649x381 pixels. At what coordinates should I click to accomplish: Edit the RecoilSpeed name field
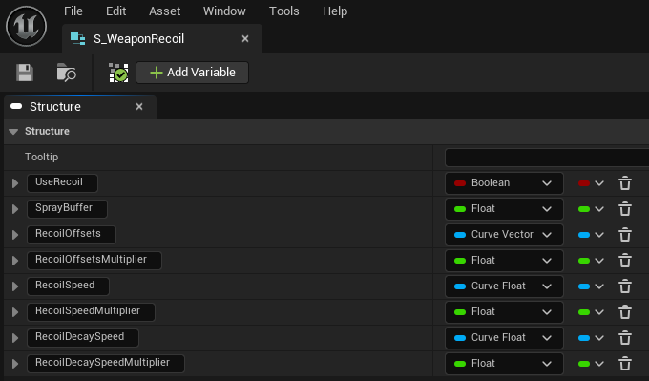pos(69,286)
